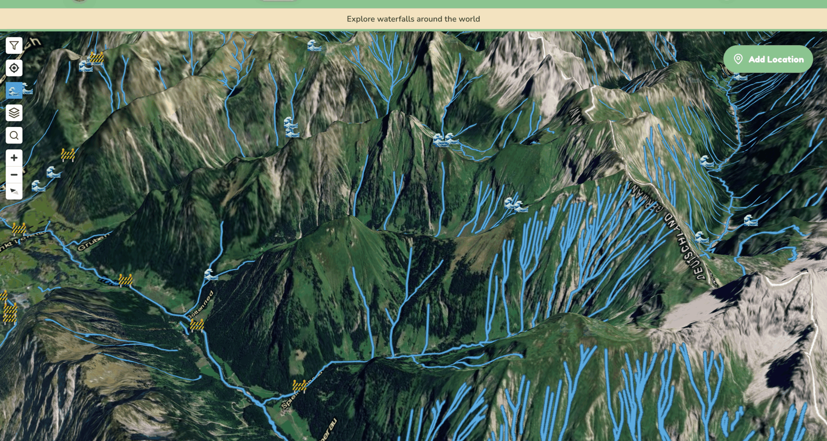Click the Add Location button
The image size is (827, 441).
(768, 59)
